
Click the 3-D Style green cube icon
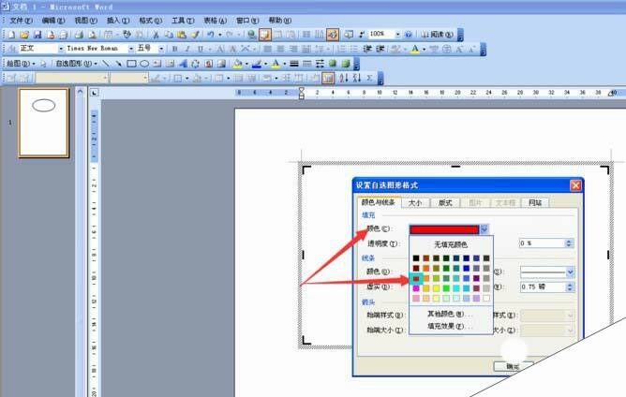tap(346, 64)
